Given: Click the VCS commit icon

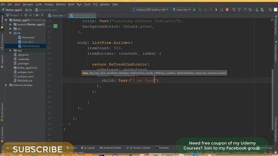Looking at the screenshot, I should pyautogui.click(x=239, y=10).
